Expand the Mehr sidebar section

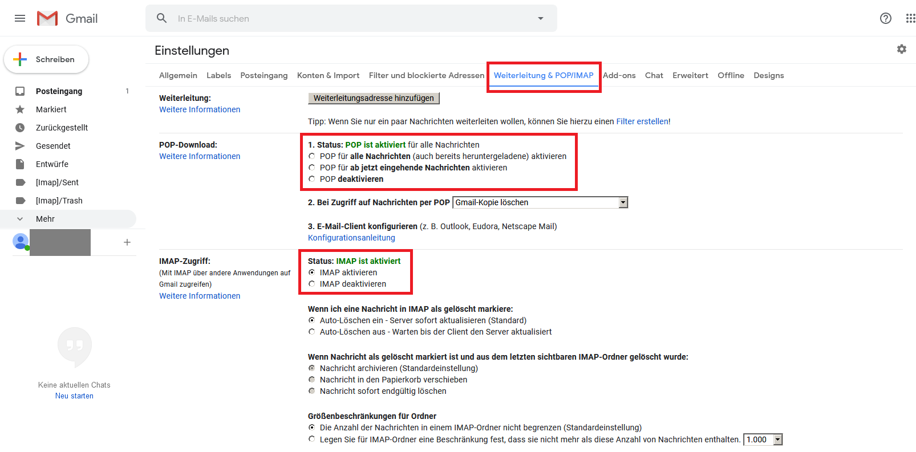68,219
